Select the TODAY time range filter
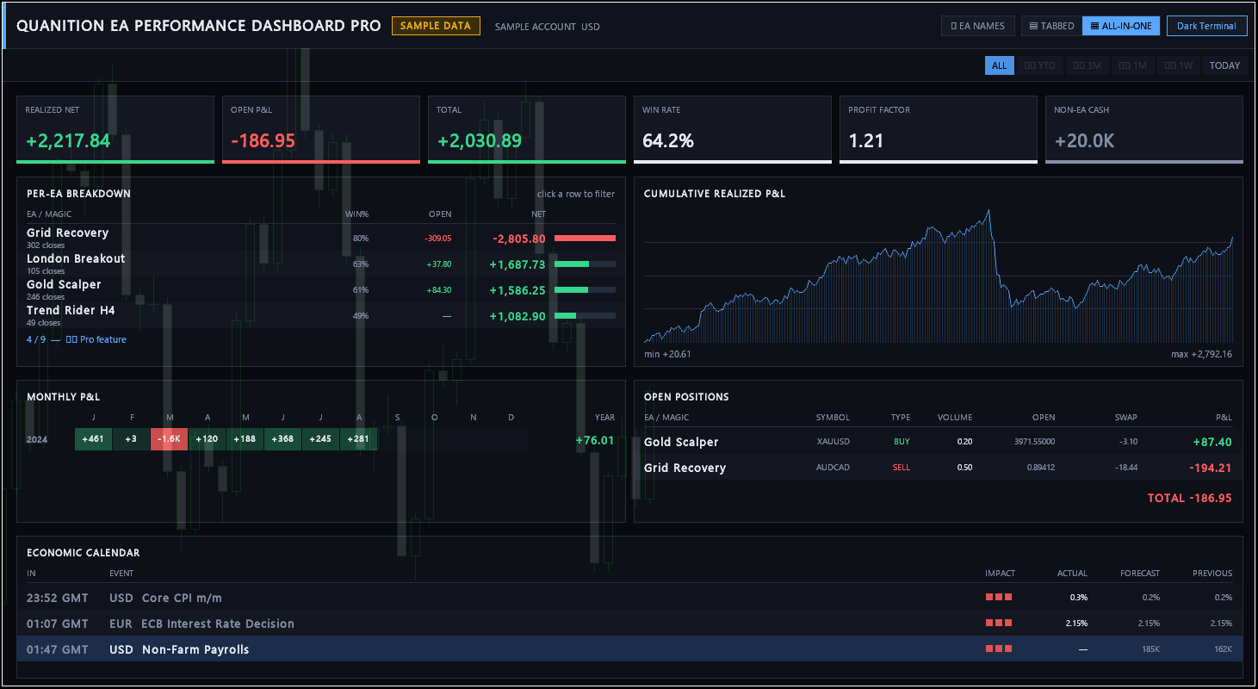1258x689 pixels. [1224, 65]
